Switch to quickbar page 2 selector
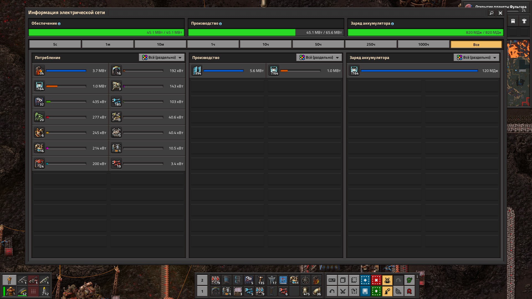Image resolution: width=532 pixels, height=299 pixels. pos(202,280)
